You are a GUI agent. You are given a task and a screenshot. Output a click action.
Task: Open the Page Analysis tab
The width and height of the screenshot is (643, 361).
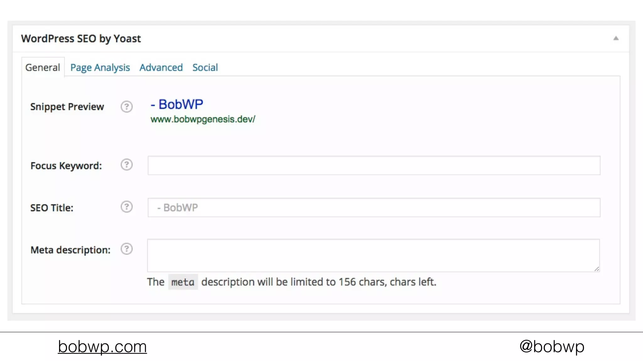[x=100, y=67]
